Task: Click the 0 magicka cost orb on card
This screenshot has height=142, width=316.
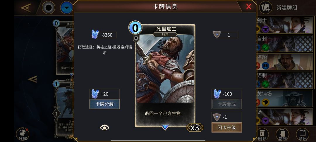Action: 135,28
